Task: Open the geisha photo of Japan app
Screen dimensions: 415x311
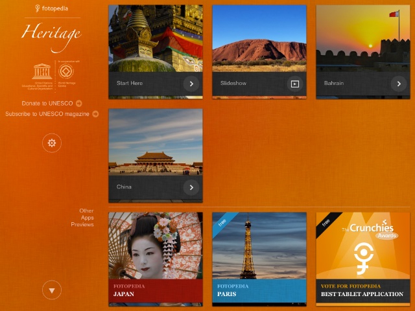Action: [x=156, y=246]
